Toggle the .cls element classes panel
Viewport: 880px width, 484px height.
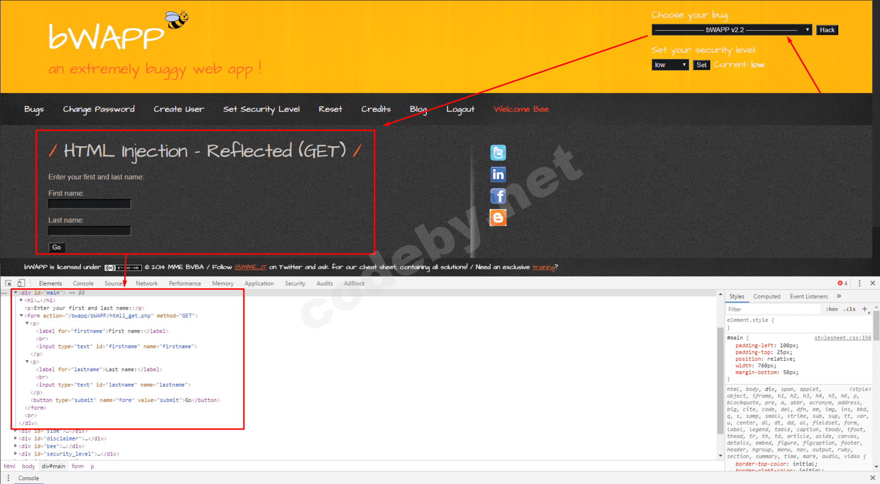pyautogui.click(x=850, y=309)
